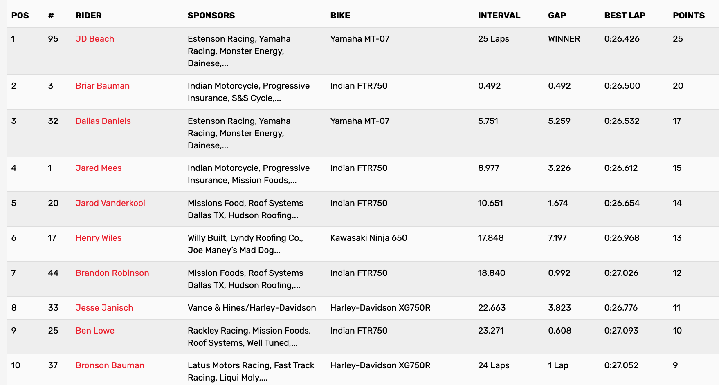
Task: Click JD Beach's truncated sponsors text
Action: [x=239, y=51]
